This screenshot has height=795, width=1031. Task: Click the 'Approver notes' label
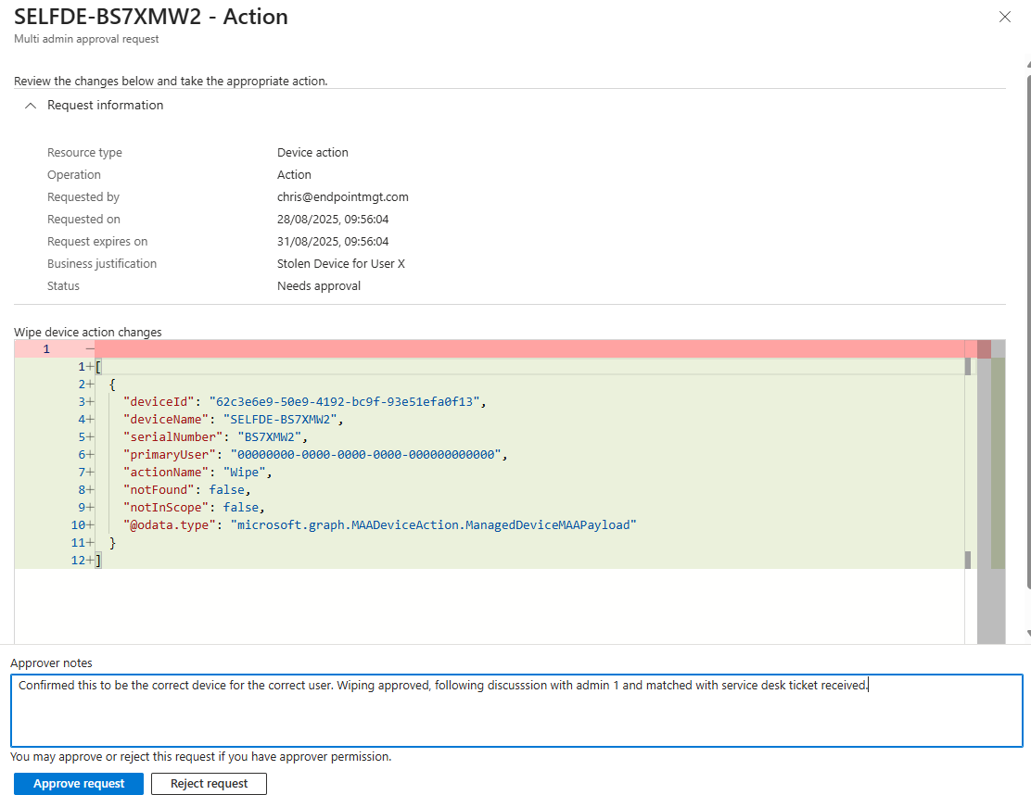pyautogui.click(x=51, y=662)
